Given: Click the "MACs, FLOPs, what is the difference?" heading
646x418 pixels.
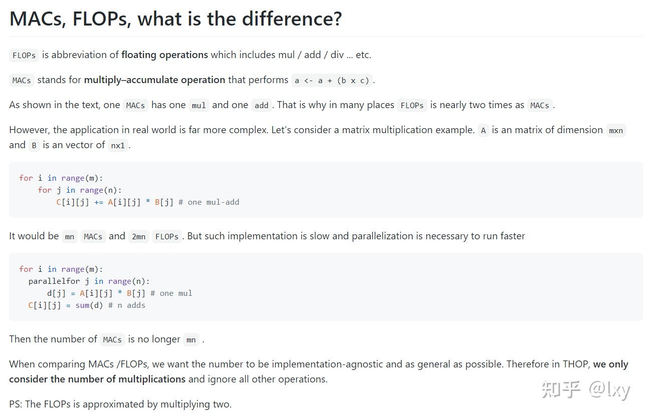Looking at the screenshot, I should coord(175,19).
